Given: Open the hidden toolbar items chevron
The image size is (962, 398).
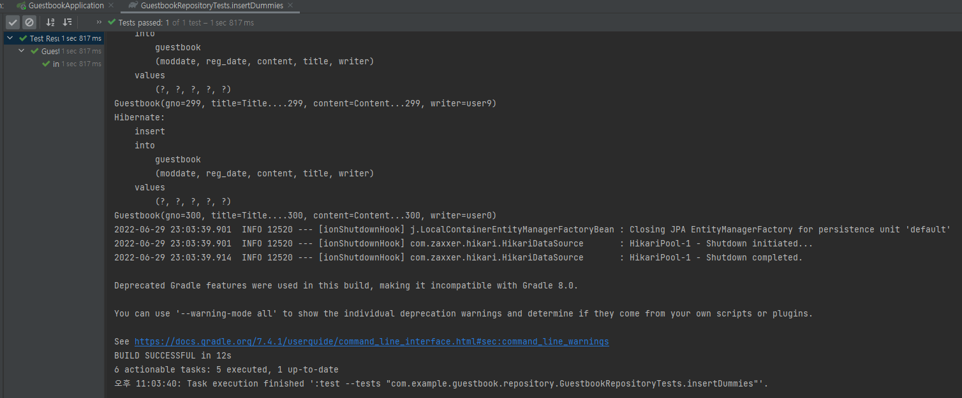Looking at the screenshot, I should (100, 22).
